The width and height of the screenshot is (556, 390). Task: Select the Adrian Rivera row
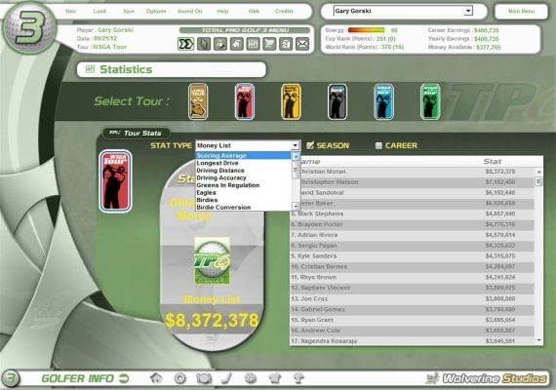(413, 235)
